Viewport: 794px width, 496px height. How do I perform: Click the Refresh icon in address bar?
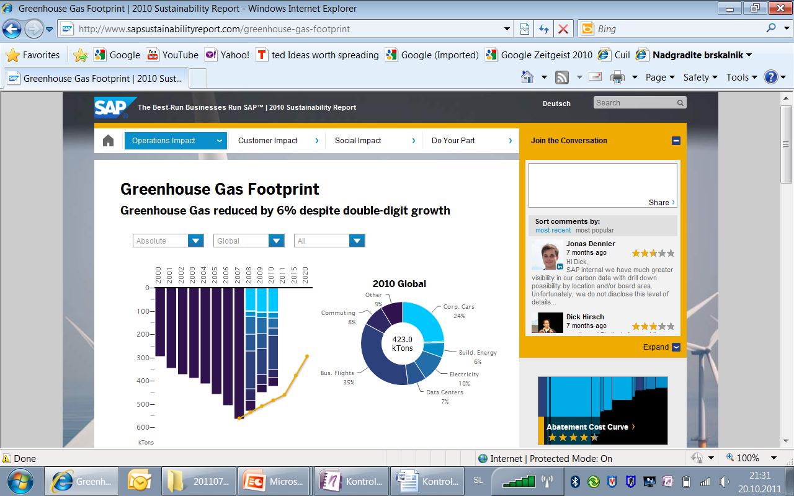[544, 29]
